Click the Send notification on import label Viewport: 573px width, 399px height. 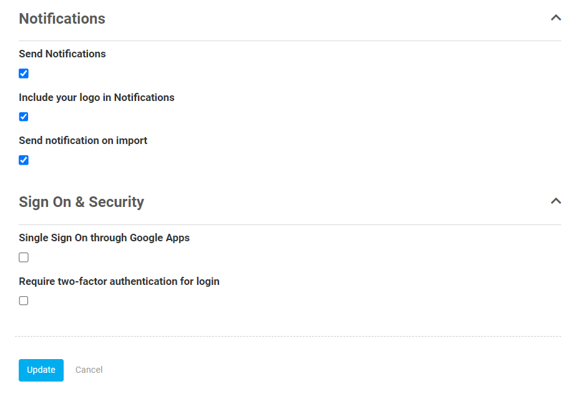coord(83,140)
